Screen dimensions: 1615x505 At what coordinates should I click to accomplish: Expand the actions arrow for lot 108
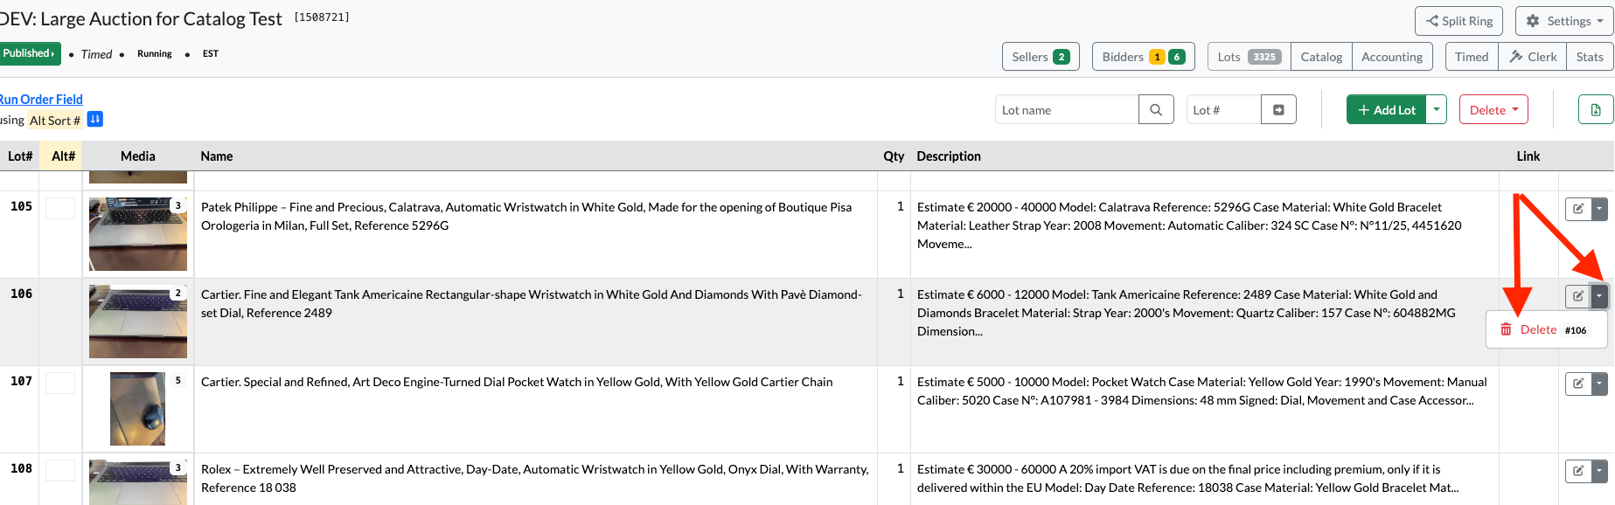(1599, 471)
